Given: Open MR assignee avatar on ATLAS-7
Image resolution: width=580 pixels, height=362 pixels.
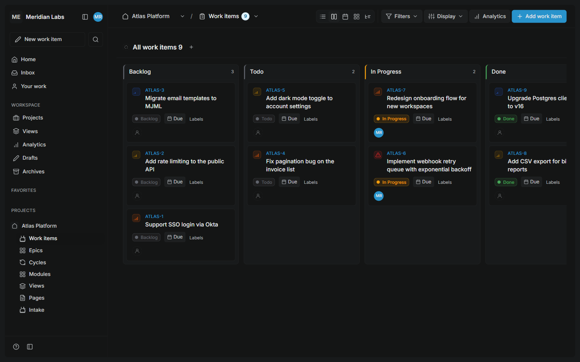Looking at the screenshot, I should click(x=379, y=133).
